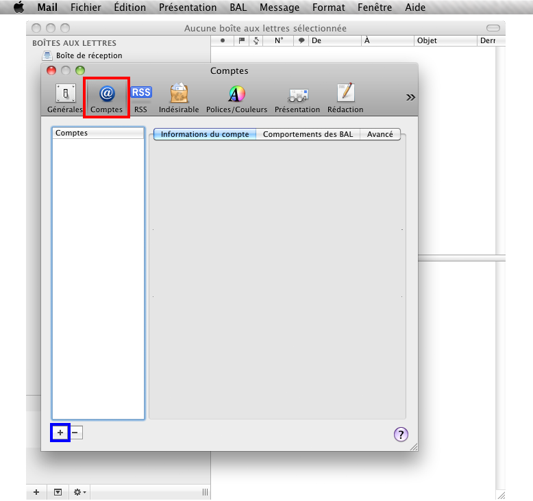Image resolution: width=533 pixels, height=501 pixels.
Task: Open the Polices/Couleurs preferences
Action: point(236,99)
